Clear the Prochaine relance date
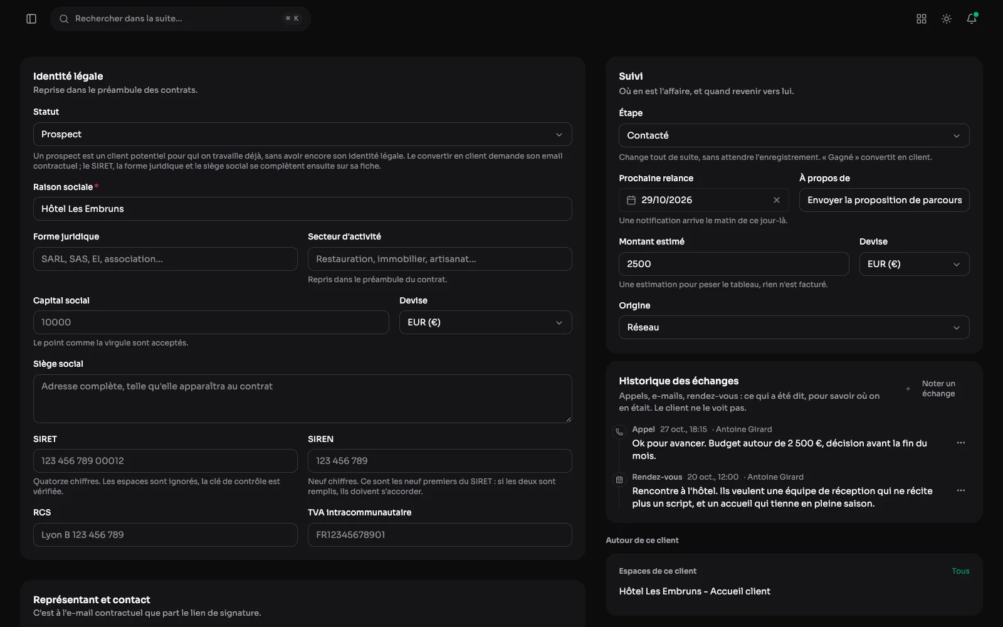1003x627 pixels. coord(777,200)
